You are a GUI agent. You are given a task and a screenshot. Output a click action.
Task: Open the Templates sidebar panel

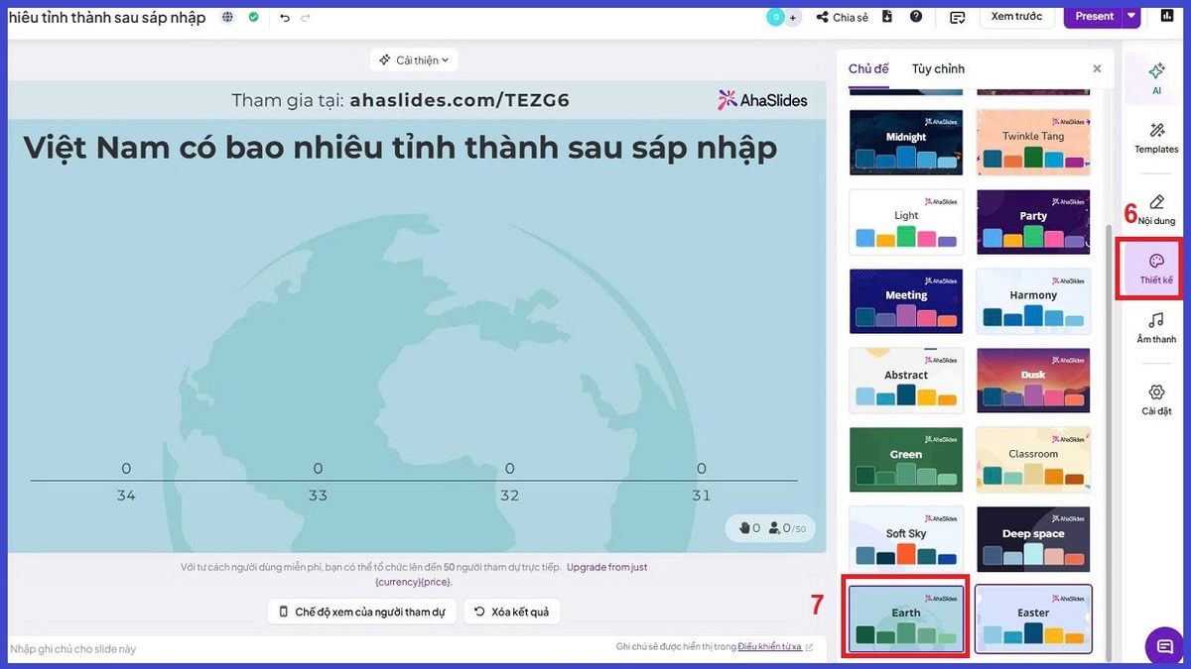1156,139
